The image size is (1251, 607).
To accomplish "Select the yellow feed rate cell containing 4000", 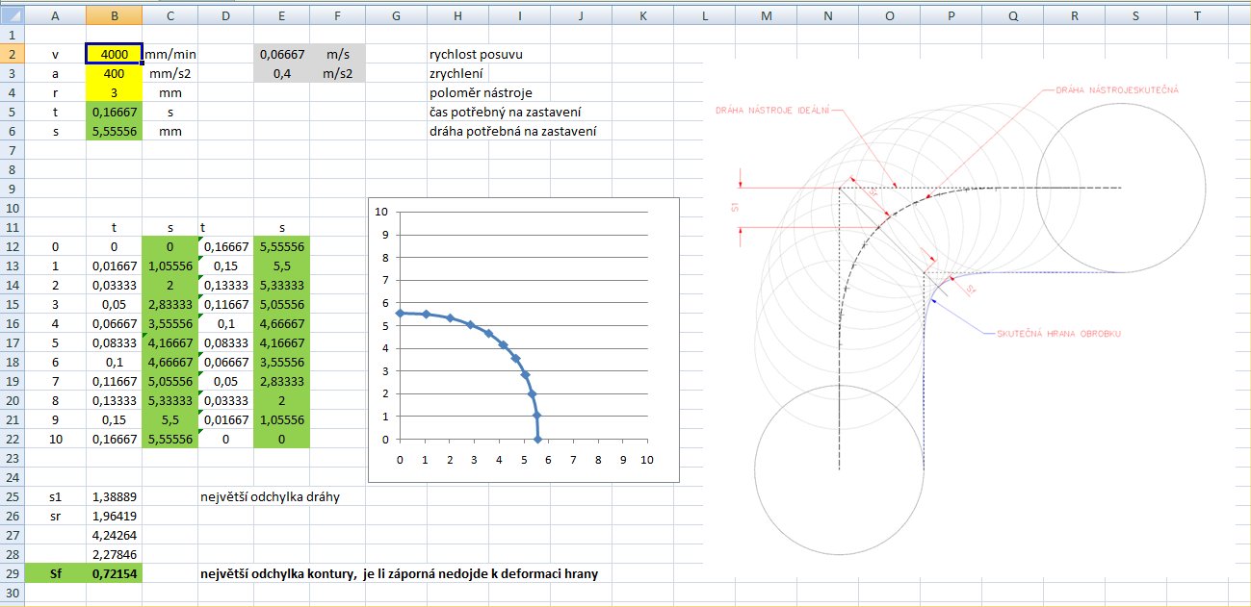I will pyautogui.click(x=114, y=55).
